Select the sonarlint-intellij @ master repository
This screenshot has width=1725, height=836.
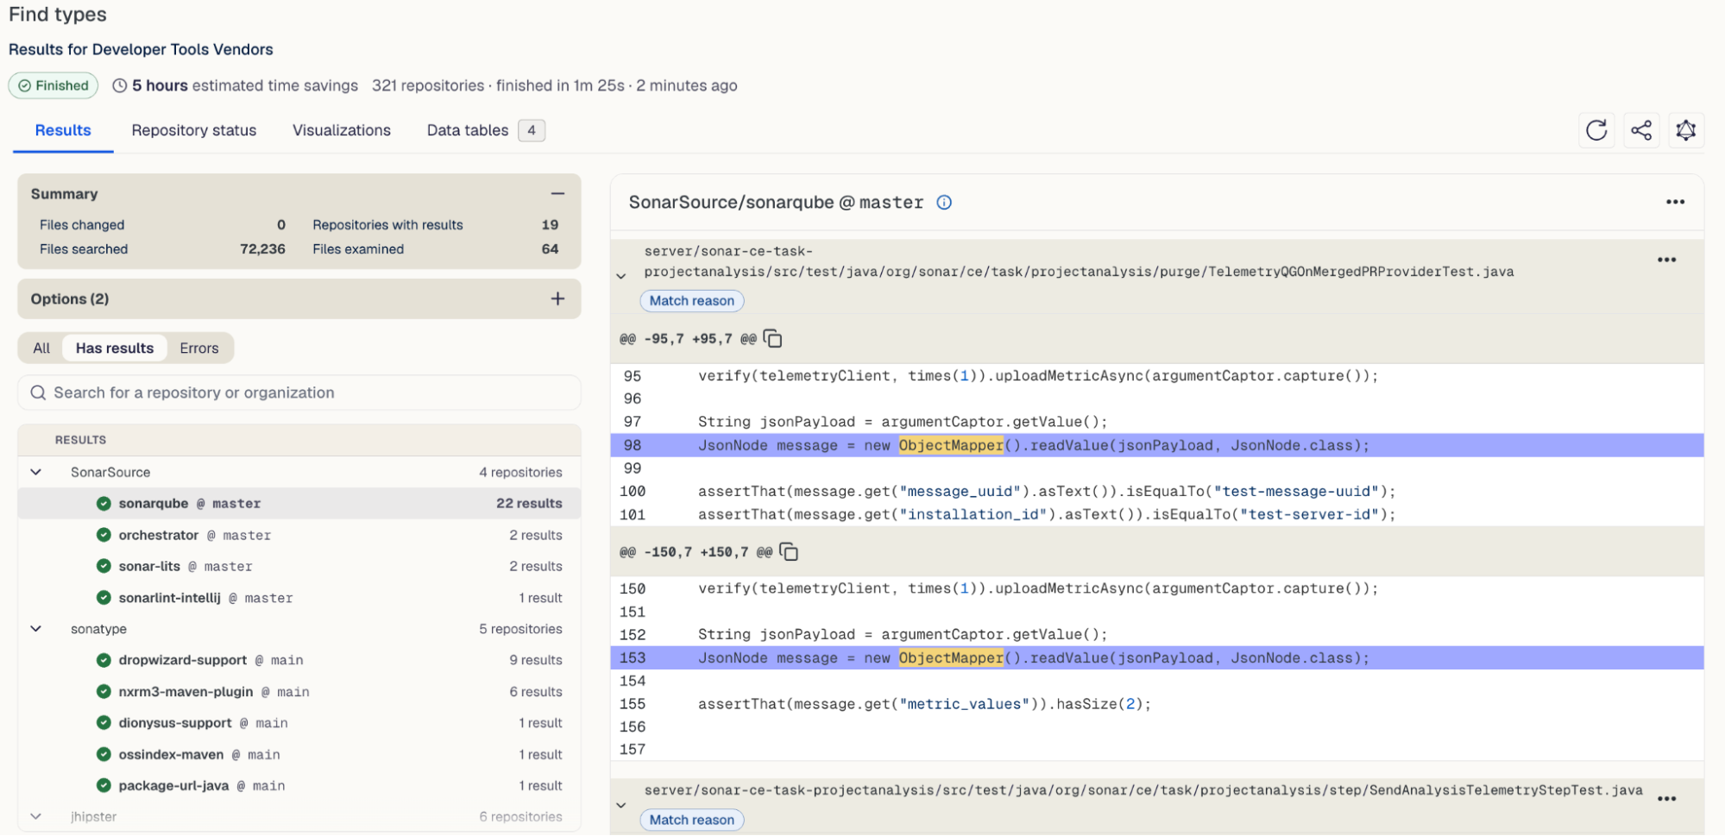[x=299, y=598]
